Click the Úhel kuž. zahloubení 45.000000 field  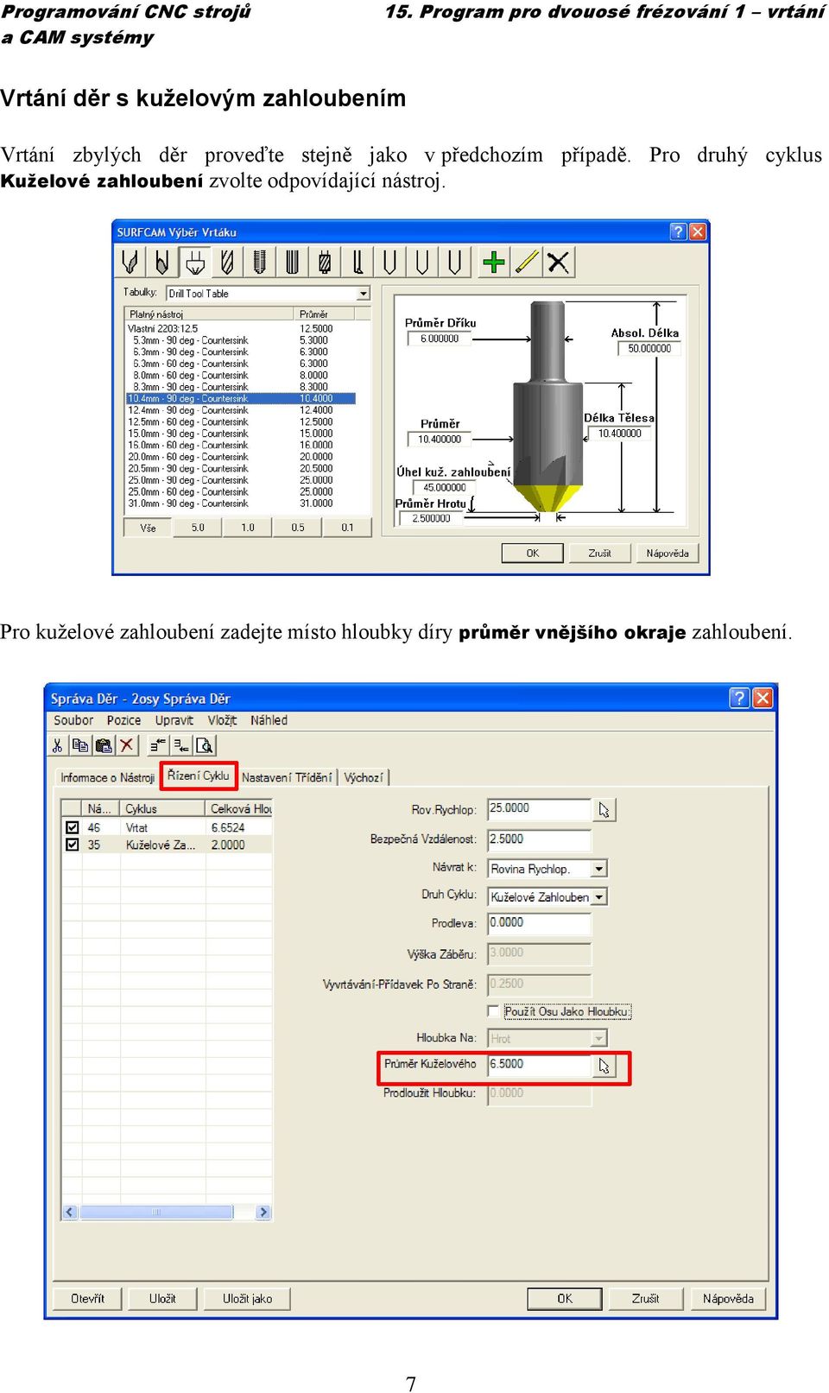tap(444, 487)
